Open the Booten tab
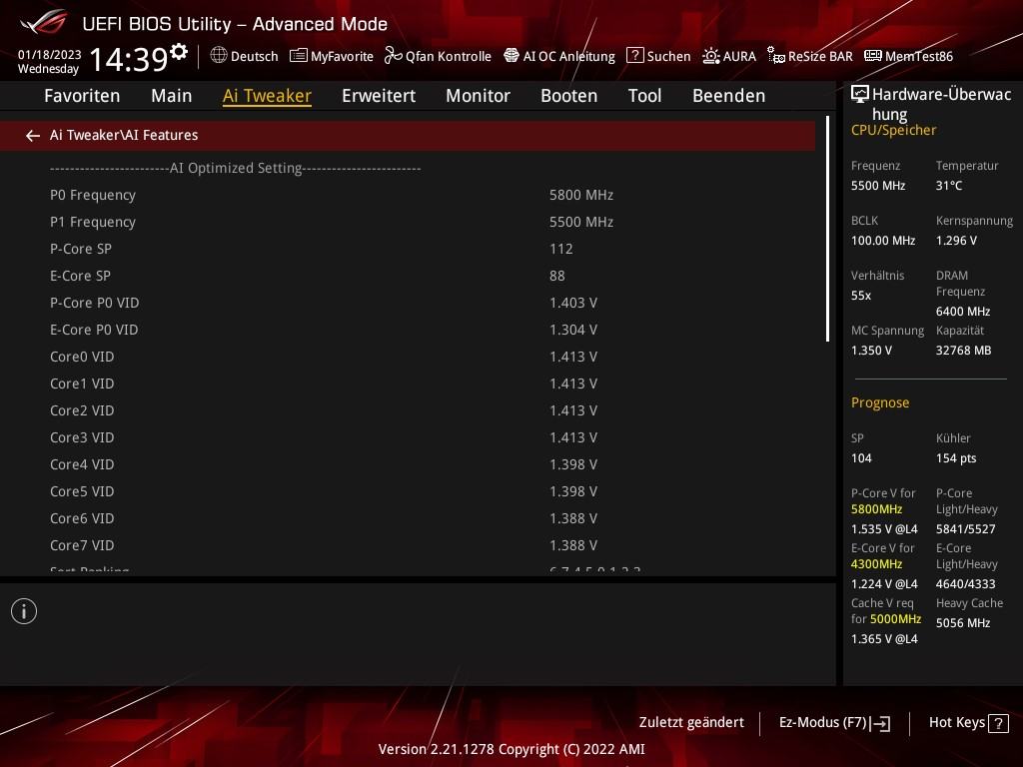 point(568,95)
